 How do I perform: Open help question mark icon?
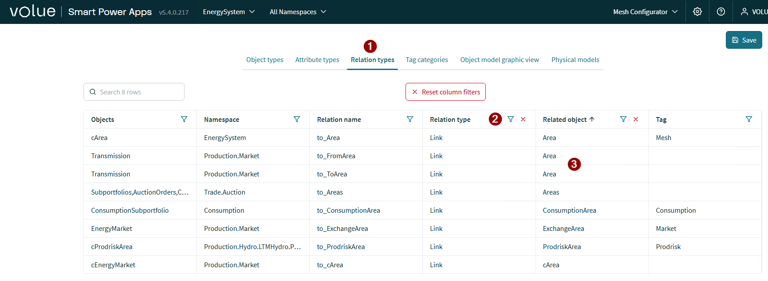721,12
